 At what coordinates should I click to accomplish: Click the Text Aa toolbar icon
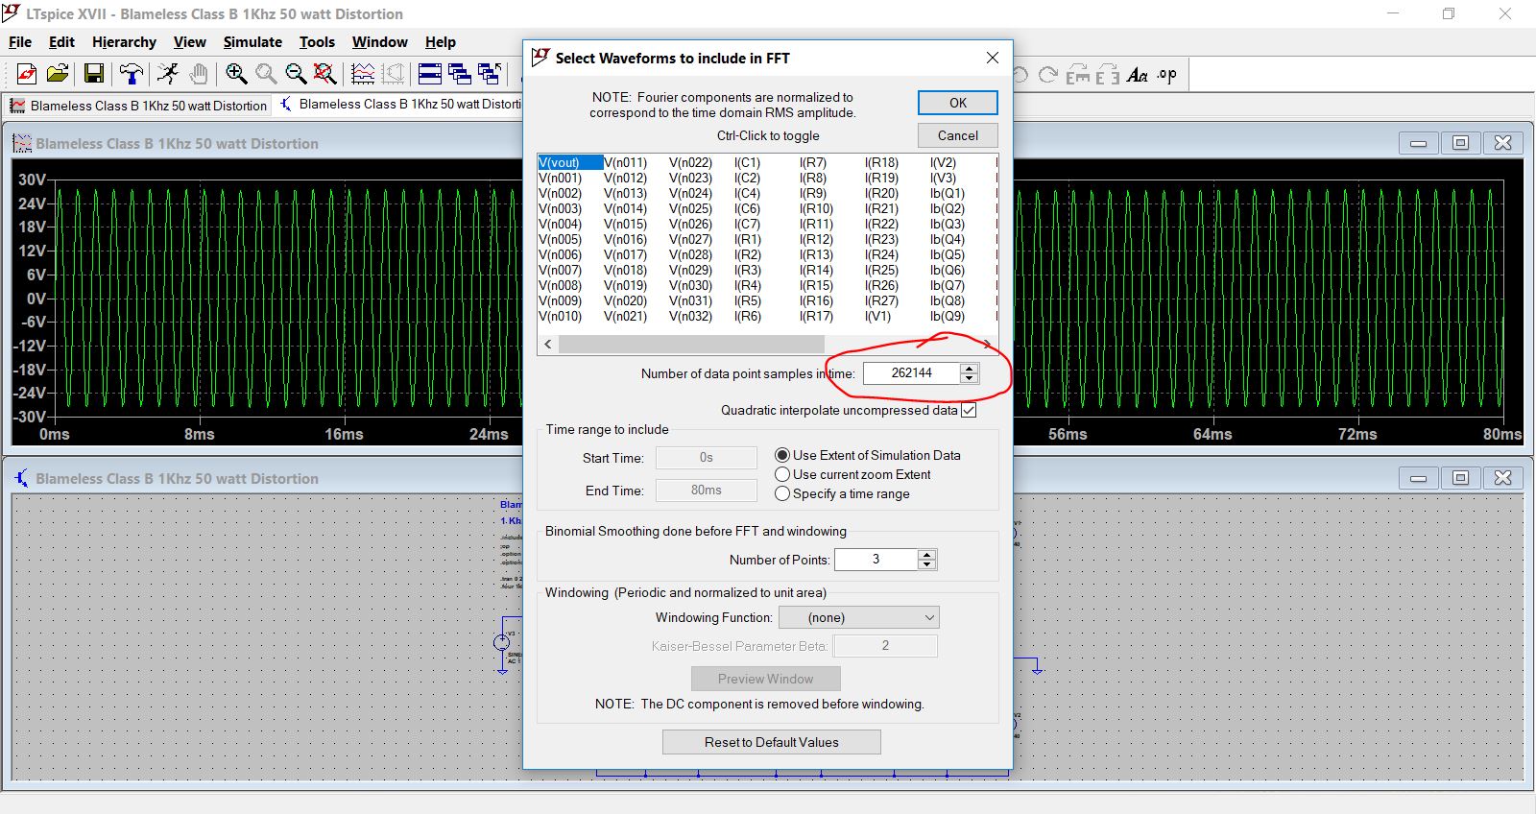click(1138, 75)
